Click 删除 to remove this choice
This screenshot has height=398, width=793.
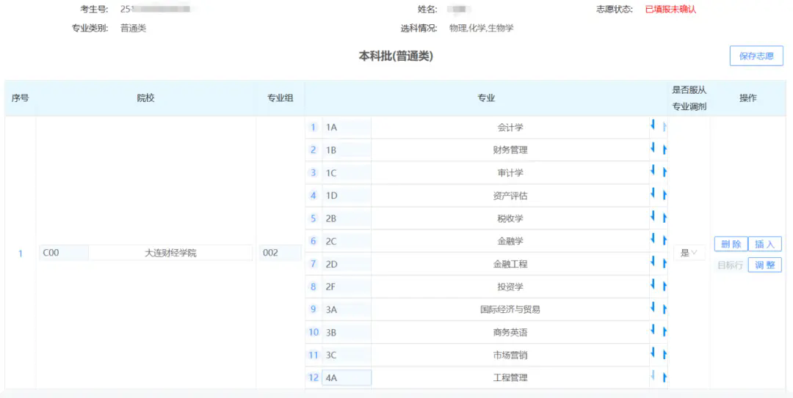[x=731, y=245]
